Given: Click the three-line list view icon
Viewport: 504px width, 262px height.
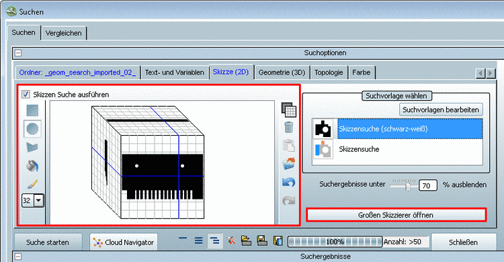Looking at the screenshot, I should 199,241.
